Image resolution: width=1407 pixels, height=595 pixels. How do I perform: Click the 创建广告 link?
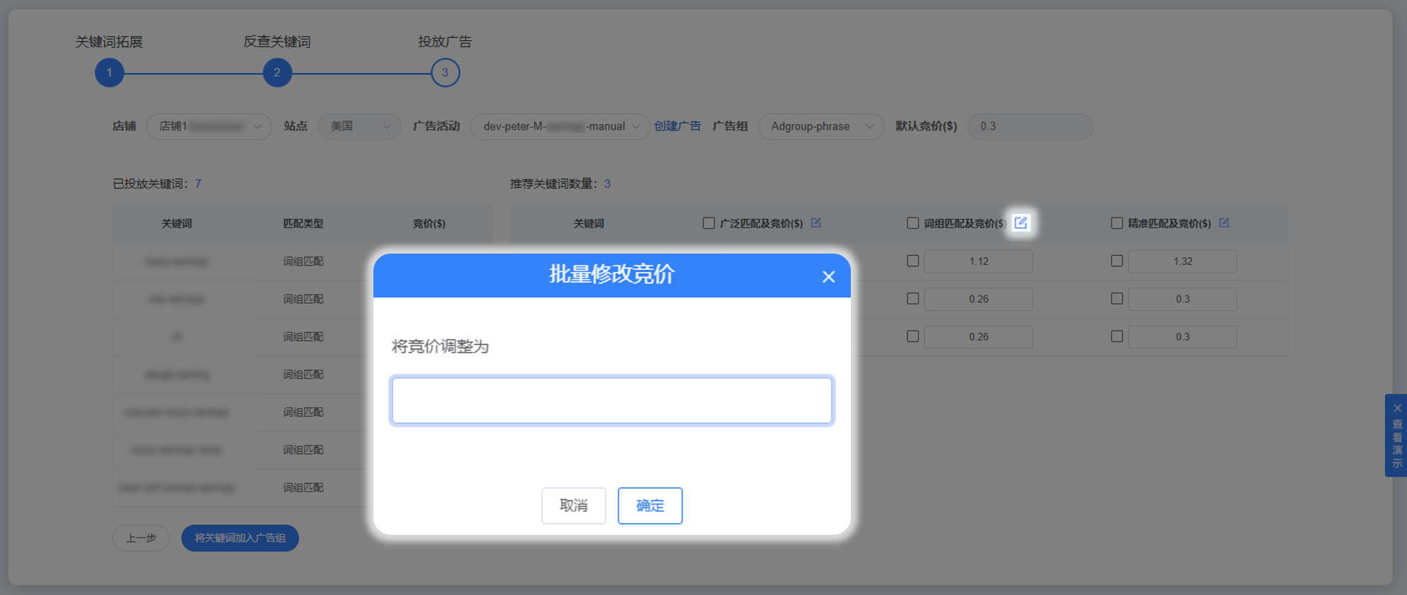coord(677,127)
